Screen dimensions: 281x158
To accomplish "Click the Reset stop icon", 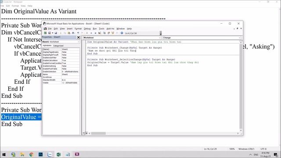I will [95, 33].
